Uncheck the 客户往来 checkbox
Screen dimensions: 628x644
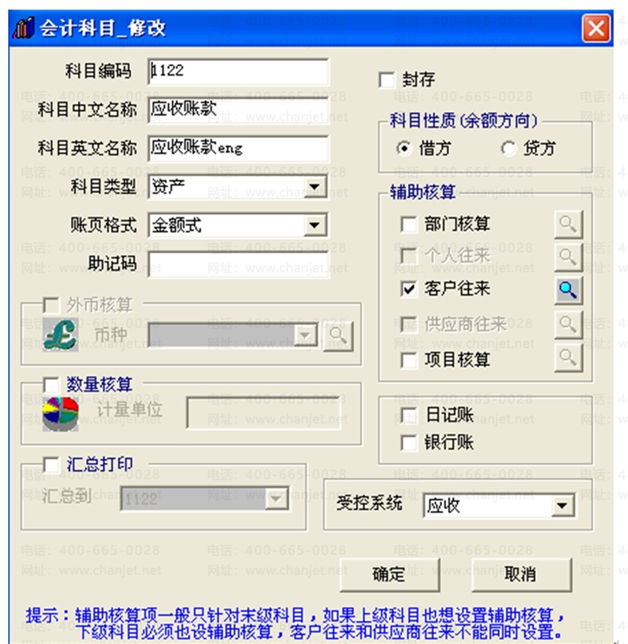point(408,289)
